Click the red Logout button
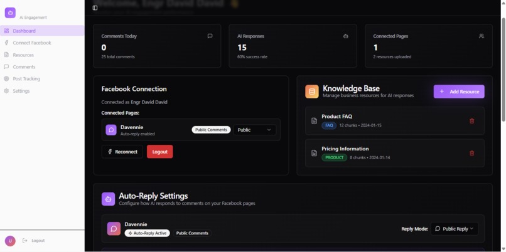This screenshot has width=506, height=252. (x=159, y=152)
